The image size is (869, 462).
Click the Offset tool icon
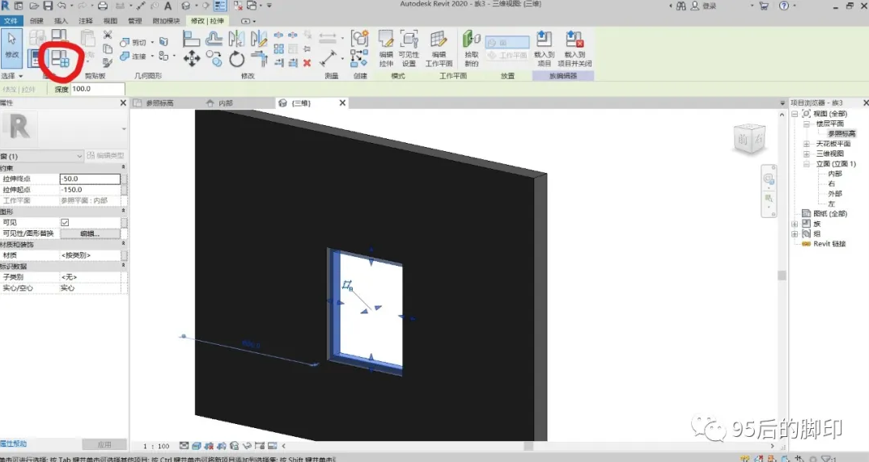(214, 39)
